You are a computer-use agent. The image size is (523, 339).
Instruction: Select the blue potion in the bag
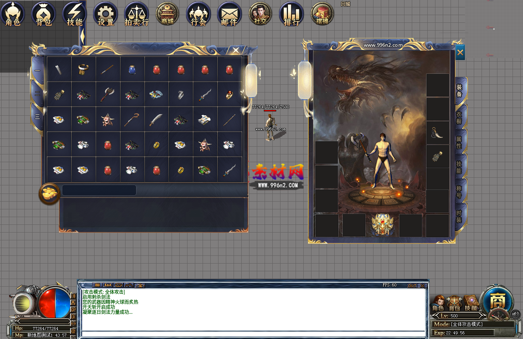click(132, 70)
